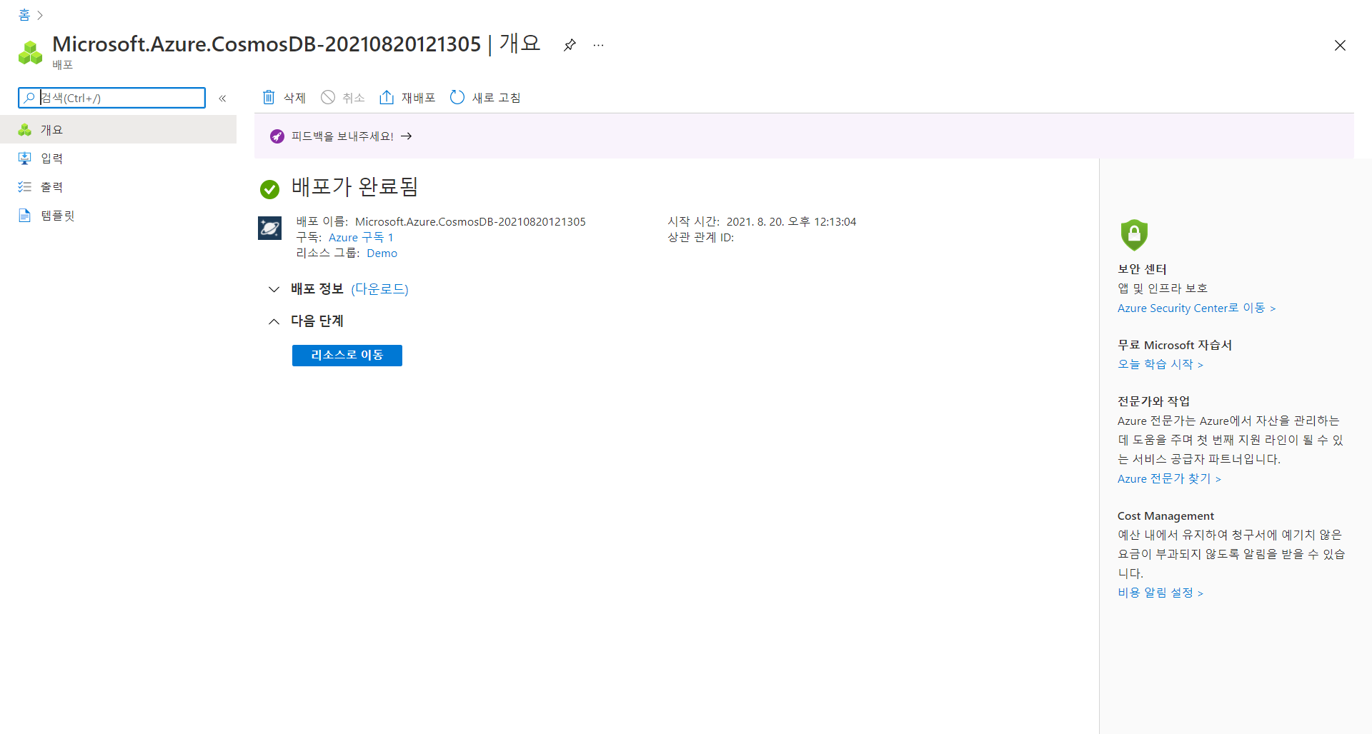Click the deployment name Microsoft.Azure.CosmosDB-20210820121305 text
Image resolution: width=1372 pixels, height=734 pixels.
[x=470, y=221]
